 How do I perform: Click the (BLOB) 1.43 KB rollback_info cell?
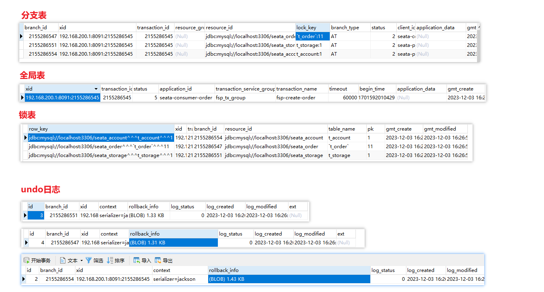tap(289, 279)
